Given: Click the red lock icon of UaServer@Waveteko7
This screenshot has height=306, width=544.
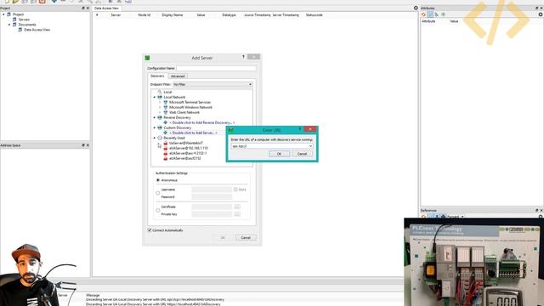Looking at the screenshot, I should 166,143.
